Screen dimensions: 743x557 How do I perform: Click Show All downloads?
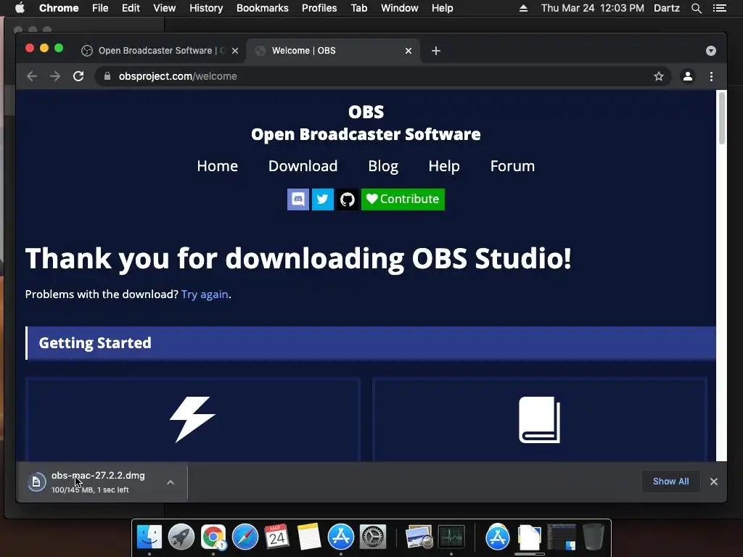coord(670,482)
